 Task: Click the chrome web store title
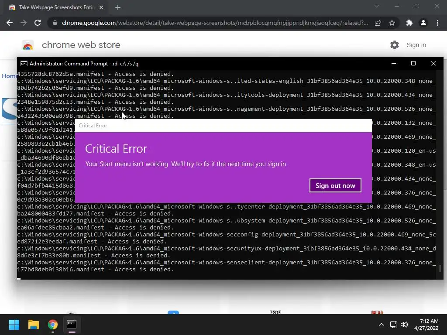pyautogui.click(x=81, y=45)
